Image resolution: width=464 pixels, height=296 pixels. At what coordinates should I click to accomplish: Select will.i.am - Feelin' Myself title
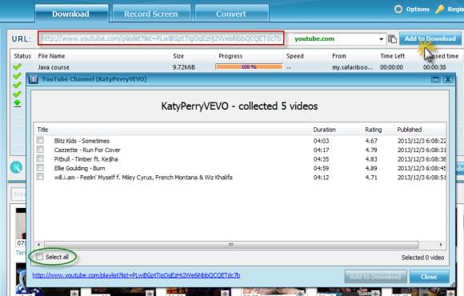143,178
